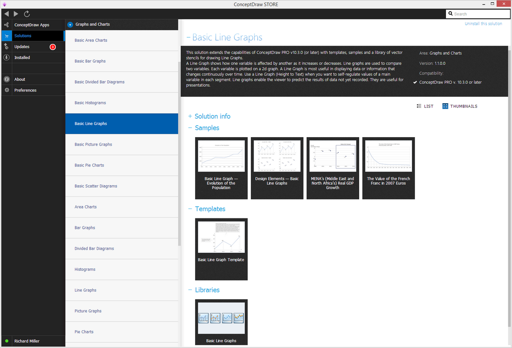Image resolution: width=512 pixels, height=348 pixels.
Task: Switch to THUMBNAILS view
Action: [464, 106]
